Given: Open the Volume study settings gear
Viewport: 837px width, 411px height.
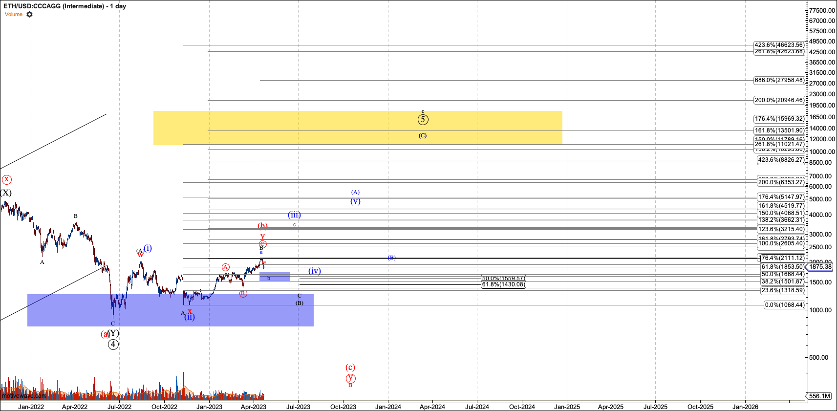Looking at the screenshot, I should point(29,14).
